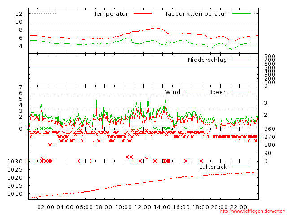Click the tieffliegen.de/wetter link
Viewport: 287px width, 215px height.
(x=252, y=211)
